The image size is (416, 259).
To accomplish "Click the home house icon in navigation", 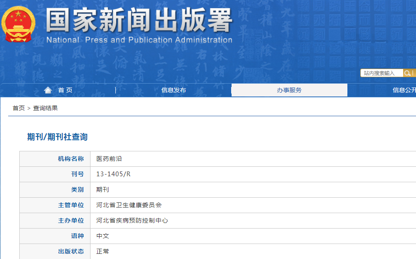I will [48, 90].
